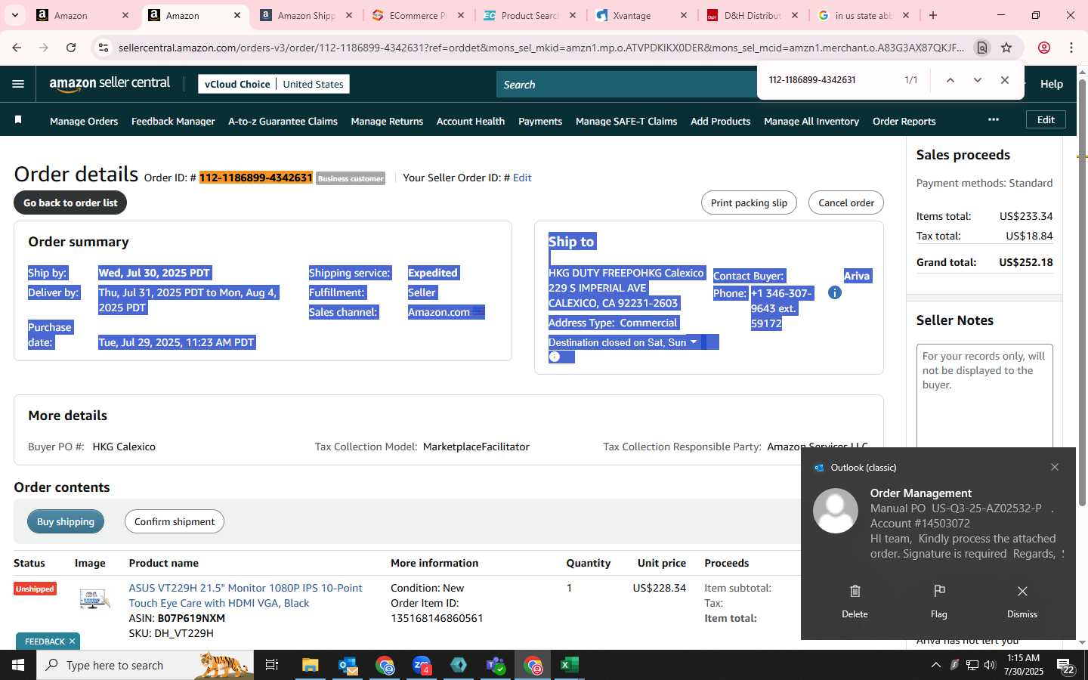
Task: Go to Add Products
Action: [x=720, y=121]
